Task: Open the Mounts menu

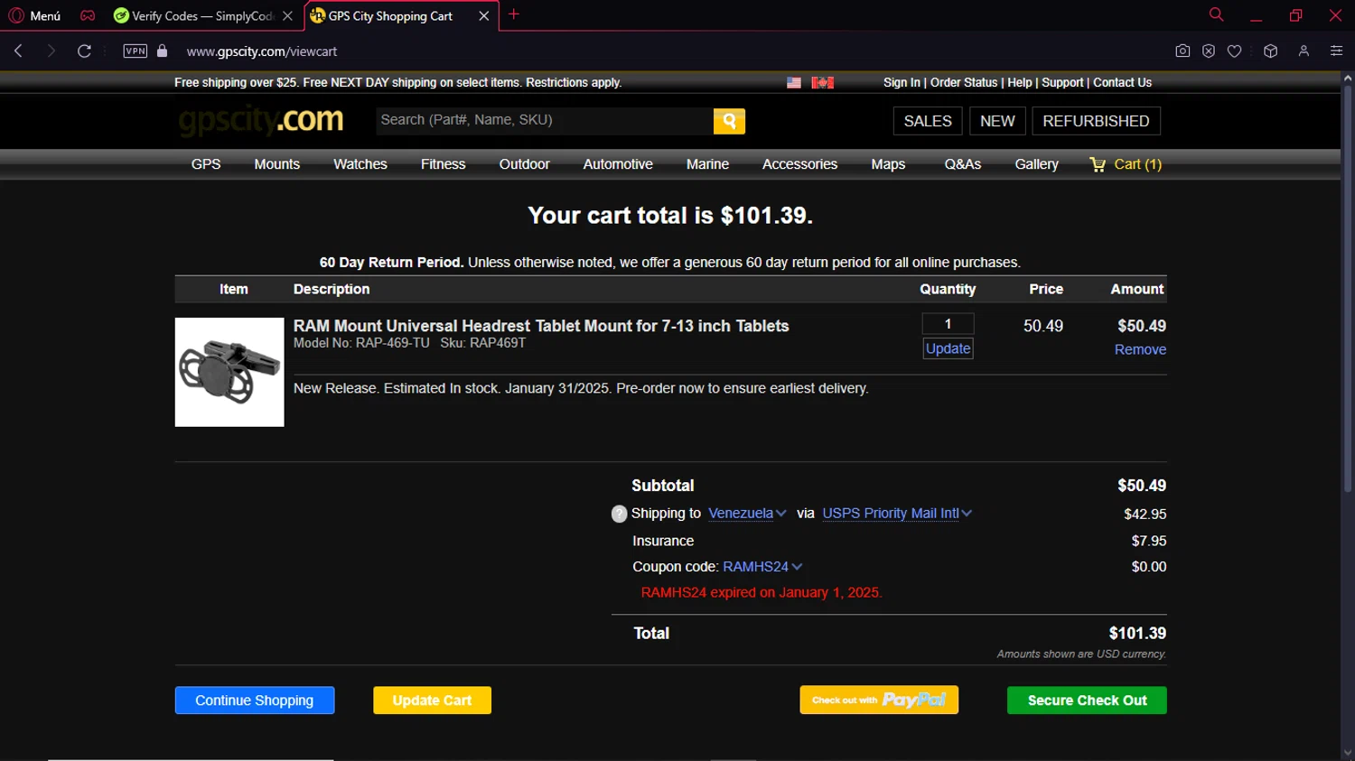Action: point(276,164)
